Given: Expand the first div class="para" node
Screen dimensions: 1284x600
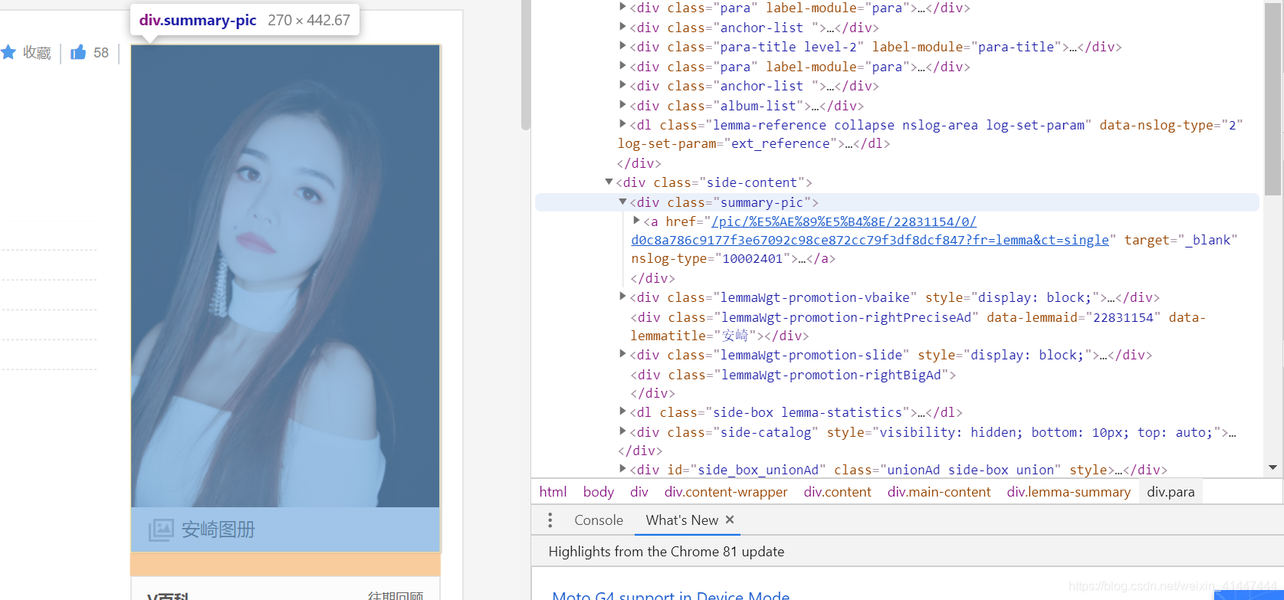Looking at the screenshot, I should pyautogui.click(x=622, y=8).
